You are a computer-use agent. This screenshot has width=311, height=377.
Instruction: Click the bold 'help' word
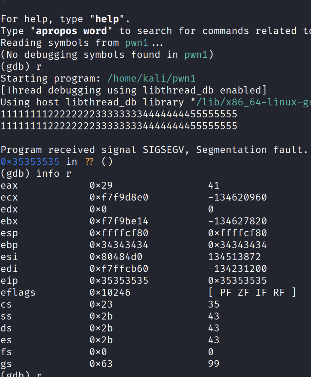(107, 19)
